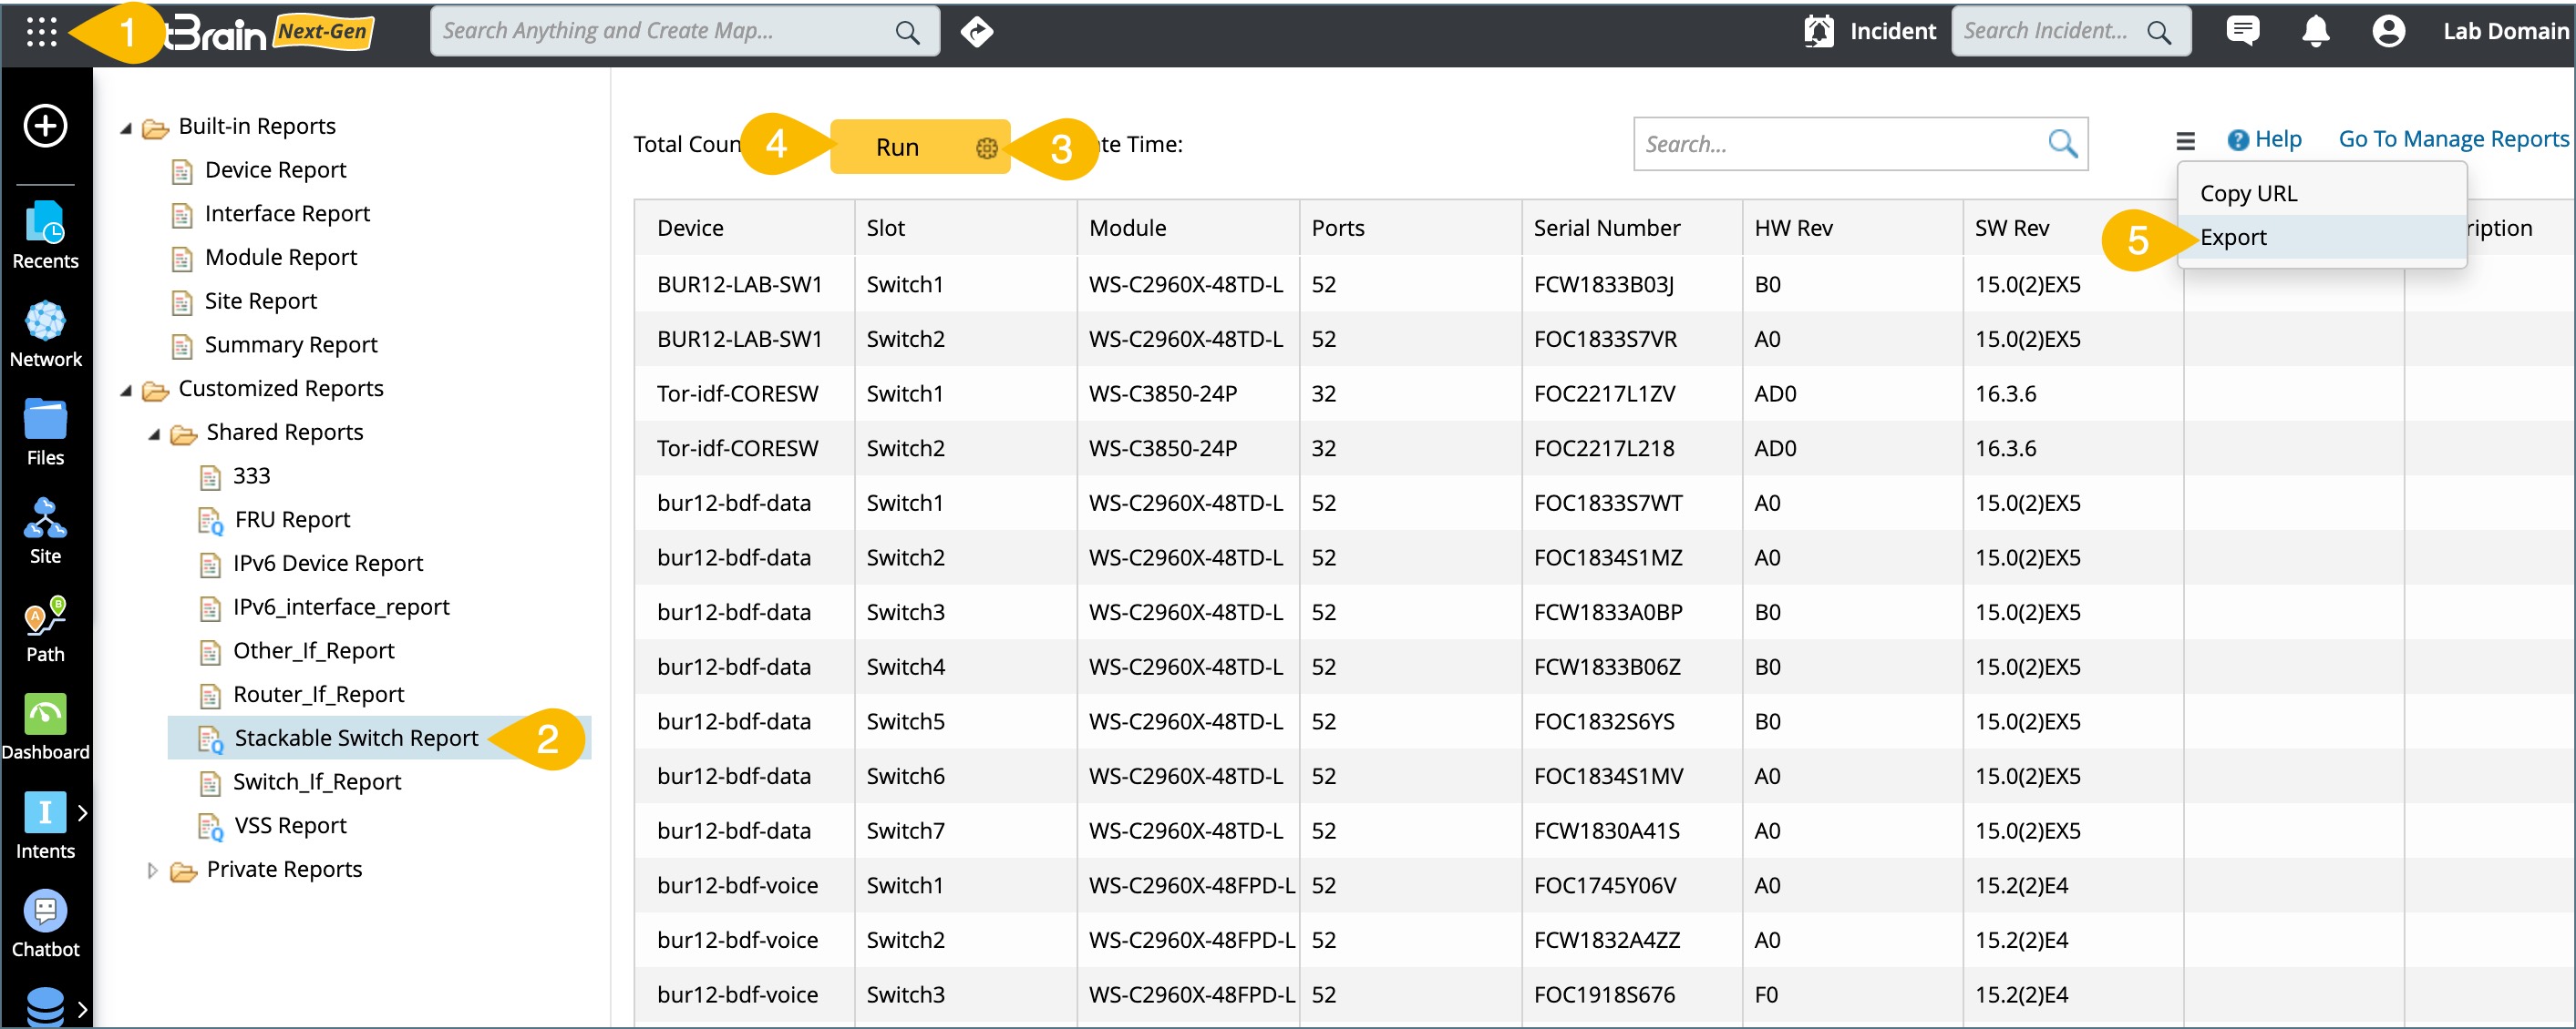Select Copy URL menu entry
The width and height of the screenshot is (2576, 1029).
pos(2248,194)
